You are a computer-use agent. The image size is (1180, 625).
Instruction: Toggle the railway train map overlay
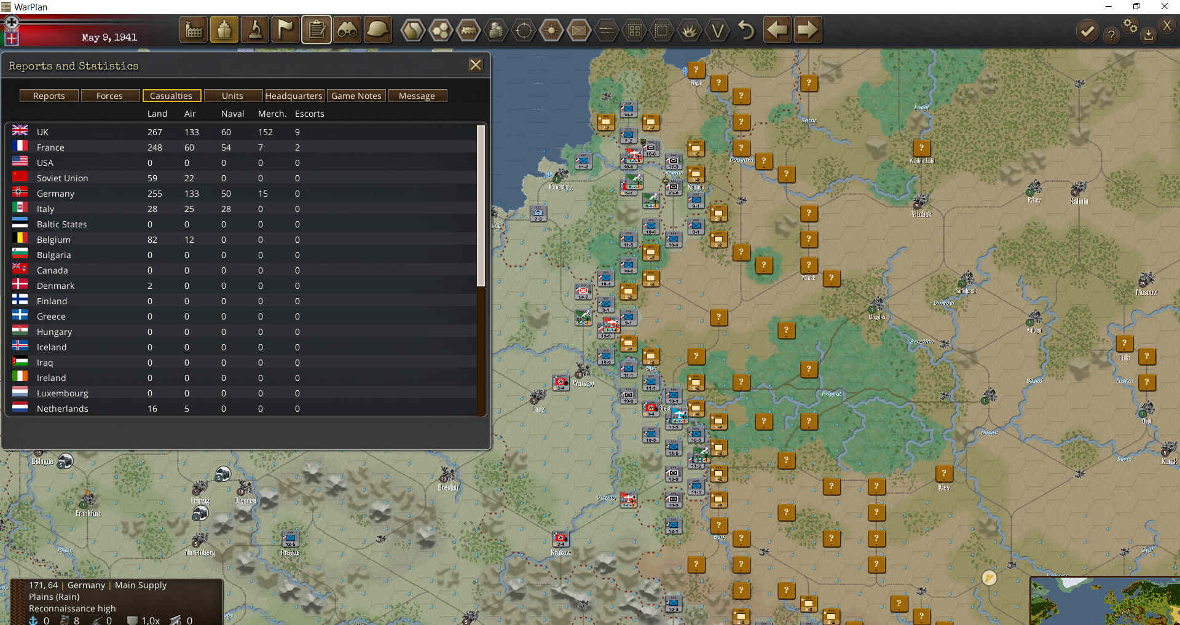(468, 30)
